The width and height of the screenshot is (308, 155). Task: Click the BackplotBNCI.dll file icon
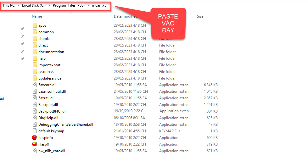point(35,111)
